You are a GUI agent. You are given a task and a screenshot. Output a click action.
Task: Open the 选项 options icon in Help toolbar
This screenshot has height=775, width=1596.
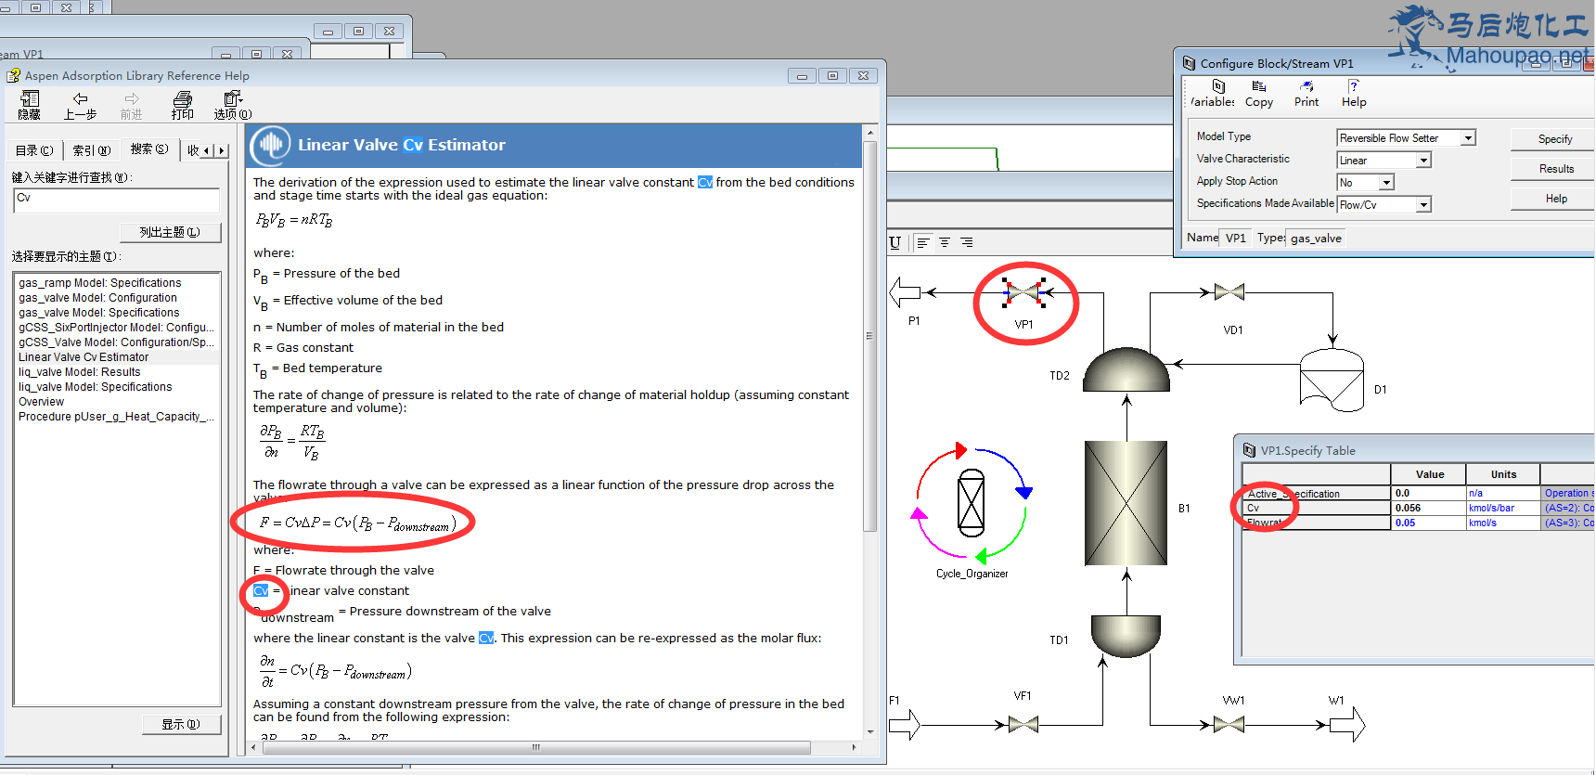coord(232,99)
